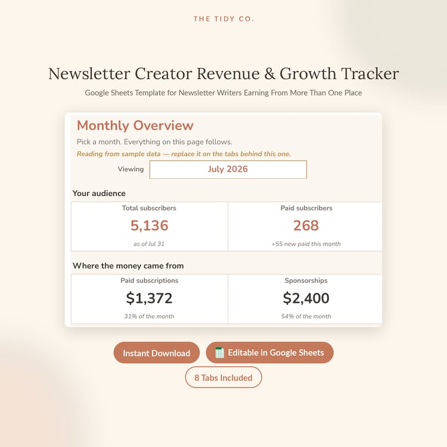Viewport: 447px width, 447px height.
Task: Click the Newsletter Creator Revenue & Growth Tracker title
Action: [223, 73]
